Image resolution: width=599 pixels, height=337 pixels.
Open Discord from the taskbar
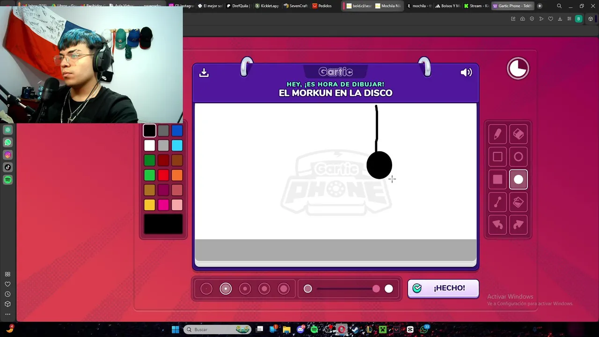click(301, 330)
